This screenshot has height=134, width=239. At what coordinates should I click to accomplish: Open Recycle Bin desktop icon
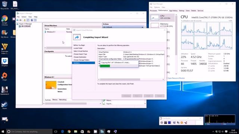4,5
